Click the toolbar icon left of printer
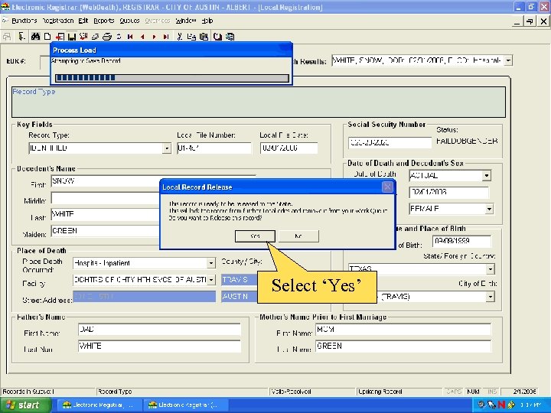This screenshot has width=551, height=413. (x=95, y=37)
